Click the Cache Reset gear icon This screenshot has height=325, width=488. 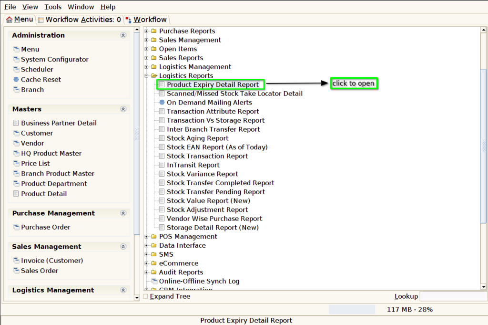16,79
